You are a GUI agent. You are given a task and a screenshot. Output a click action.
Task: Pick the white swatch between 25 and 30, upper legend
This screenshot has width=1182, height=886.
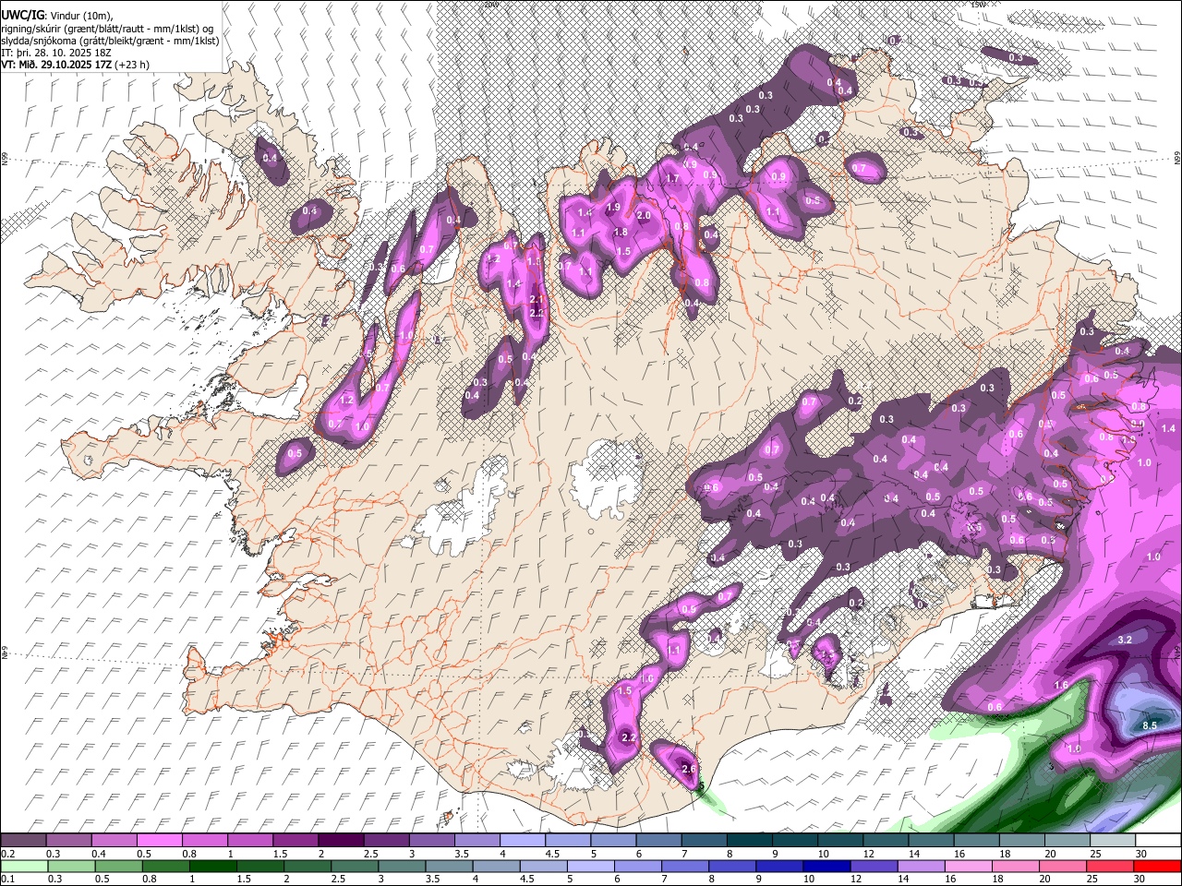click(1112, 841)
